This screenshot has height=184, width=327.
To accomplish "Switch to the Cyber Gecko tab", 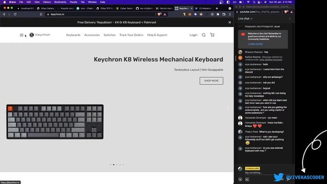I will pyautogui.click(x=125, y=8).
